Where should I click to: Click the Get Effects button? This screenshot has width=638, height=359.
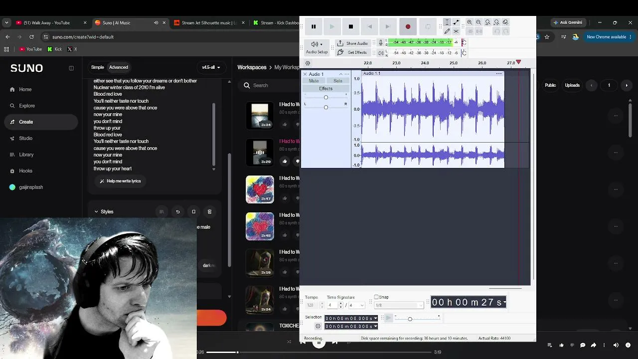[352, 52]
